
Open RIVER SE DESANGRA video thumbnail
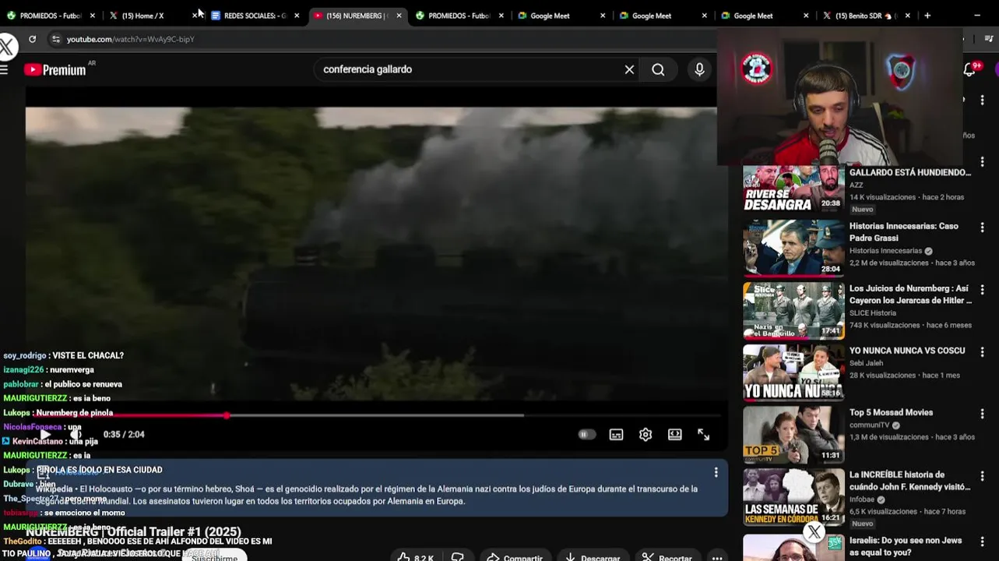[x=793, y=188]
